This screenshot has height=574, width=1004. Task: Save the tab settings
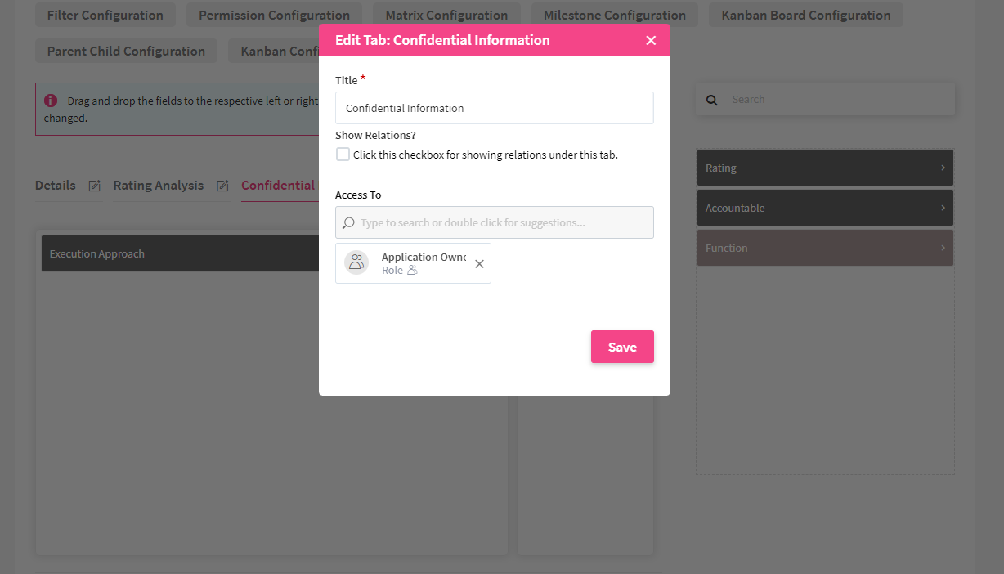[622, 347]
